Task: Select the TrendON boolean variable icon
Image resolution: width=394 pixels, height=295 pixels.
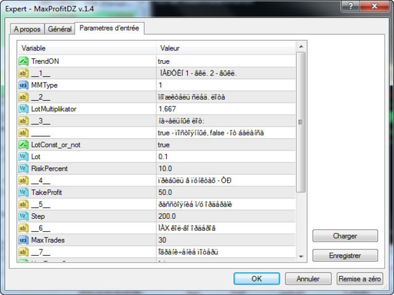Action: [x=23, y=61]
